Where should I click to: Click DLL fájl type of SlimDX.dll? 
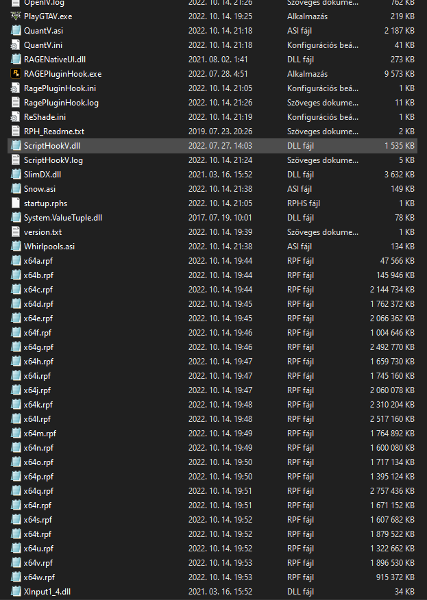tap(301, 175)
